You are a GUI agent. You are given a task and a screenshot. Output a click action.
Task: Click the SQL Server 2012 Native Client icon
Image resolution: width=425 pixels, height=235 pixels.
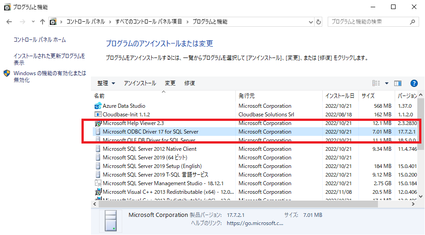(98, 149)
